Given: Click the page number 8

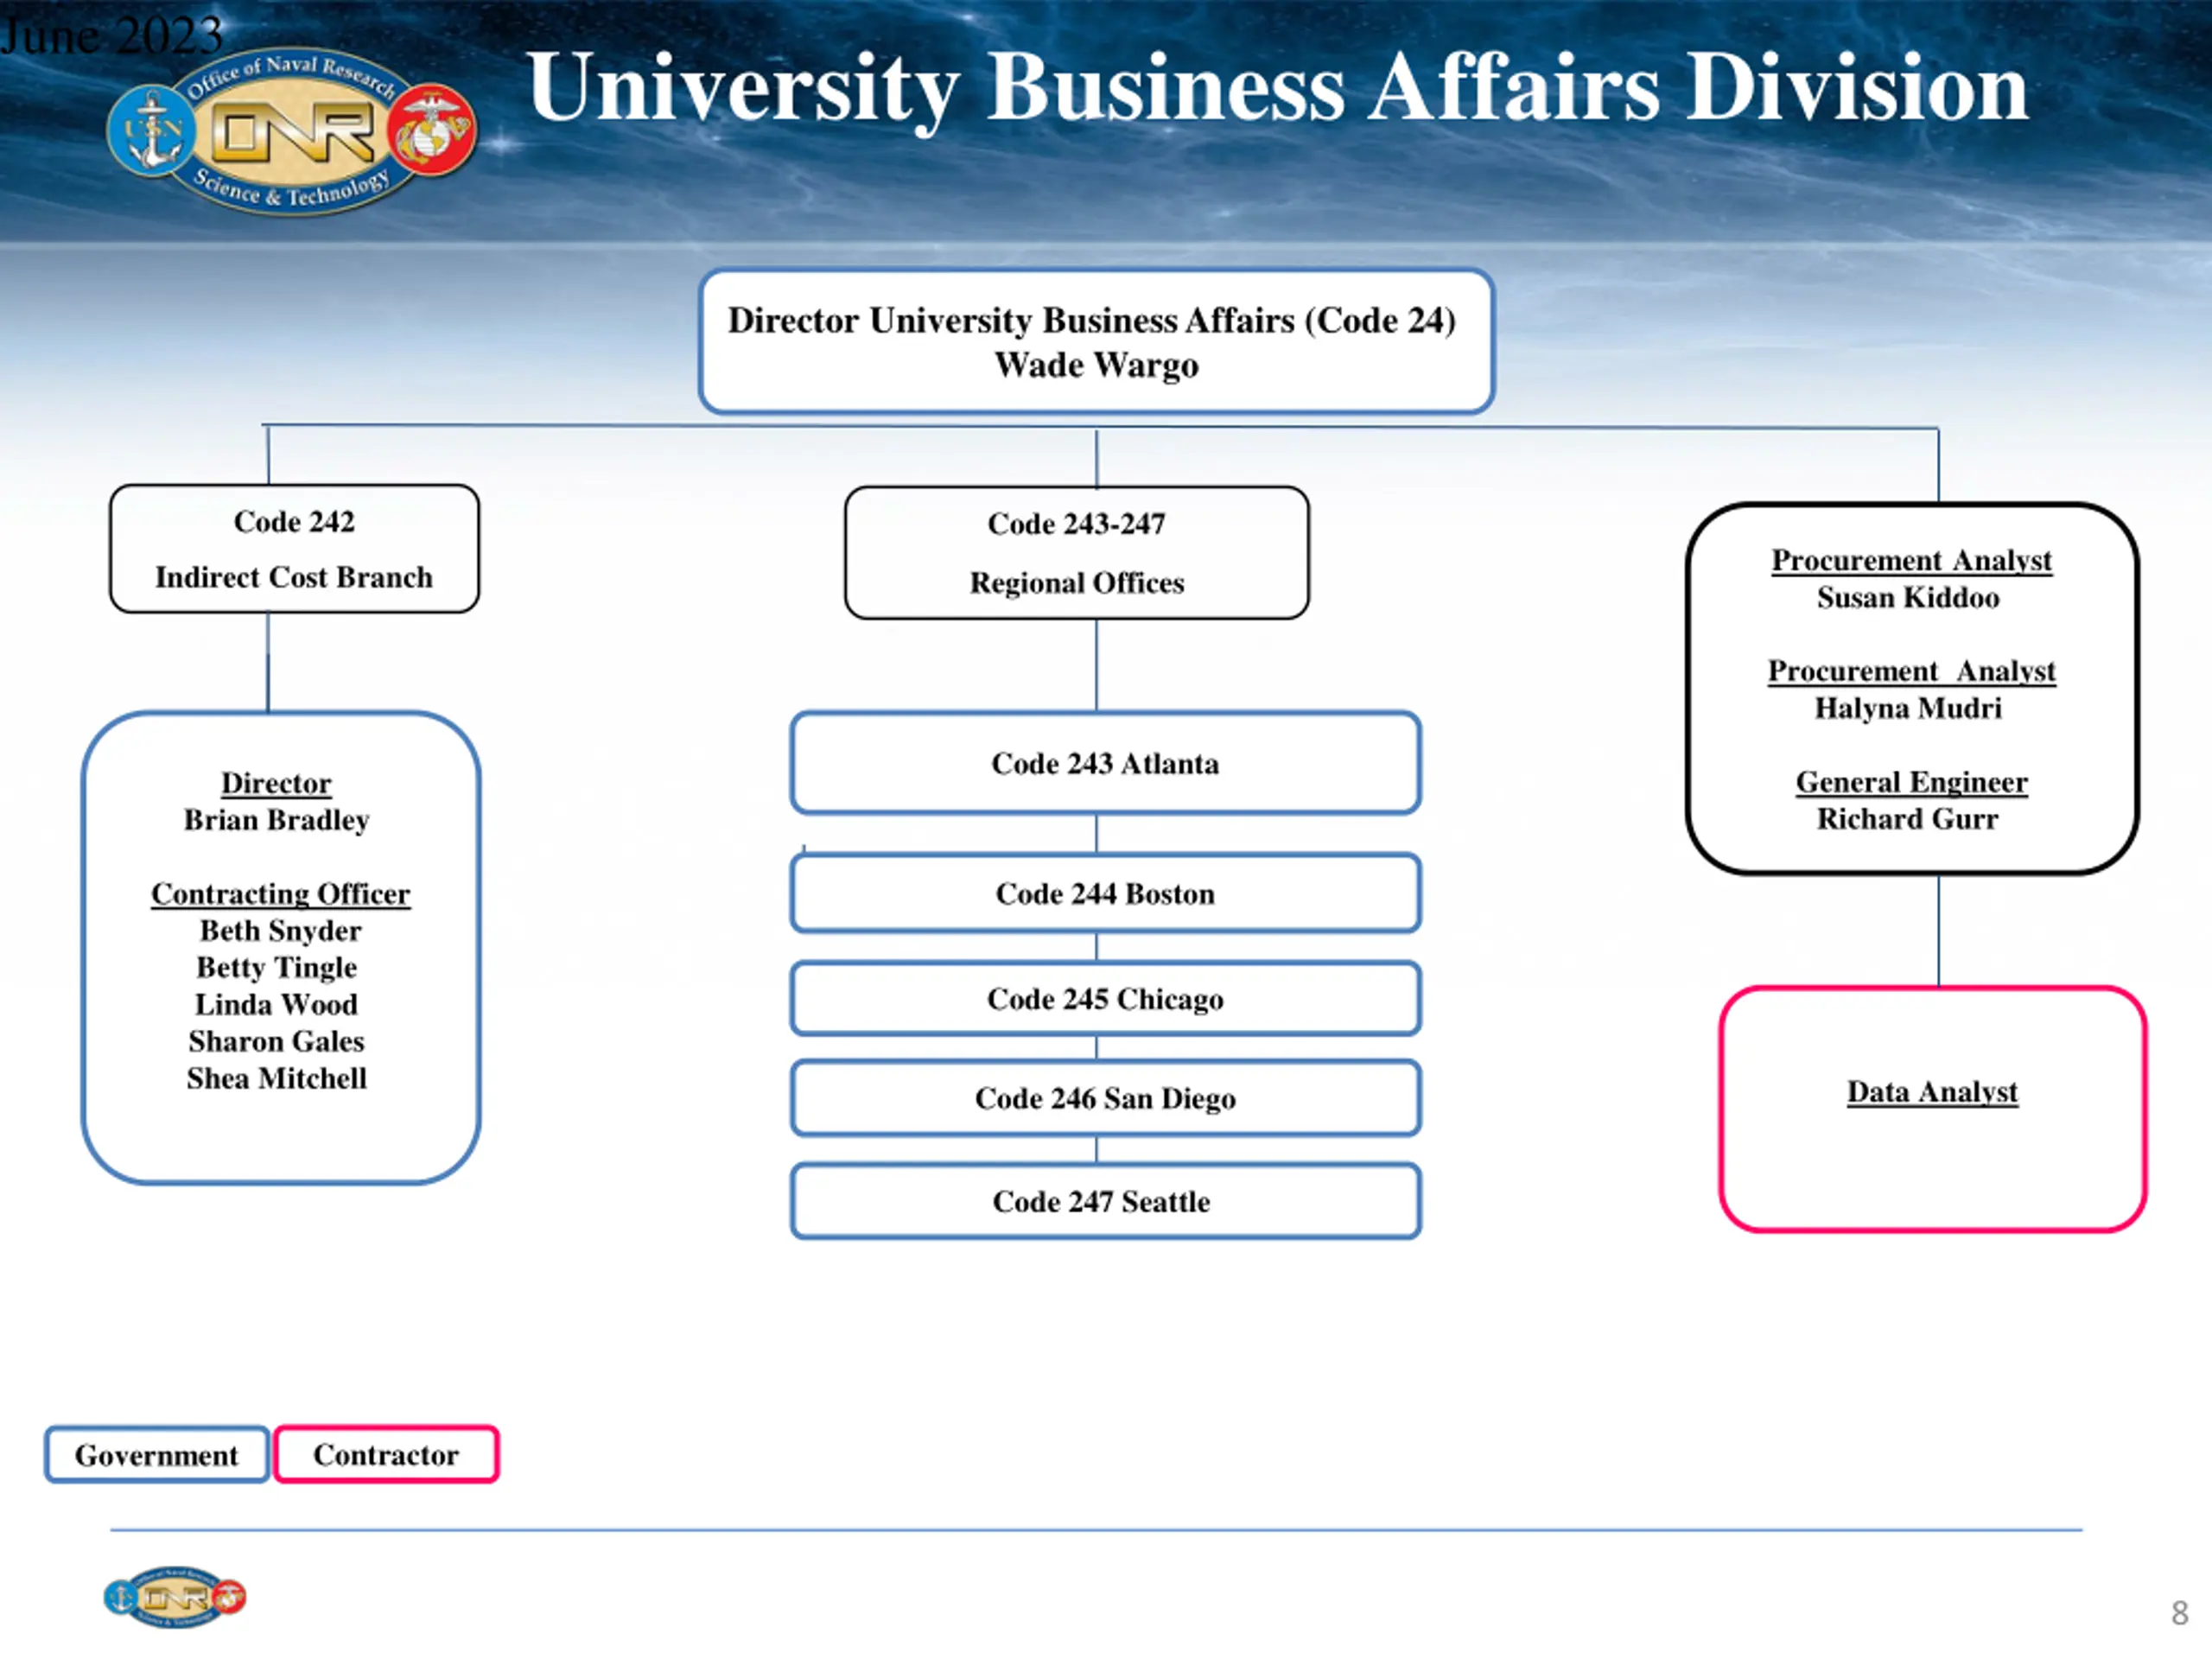Looking at the screenshot, I should (2179, 1613).
